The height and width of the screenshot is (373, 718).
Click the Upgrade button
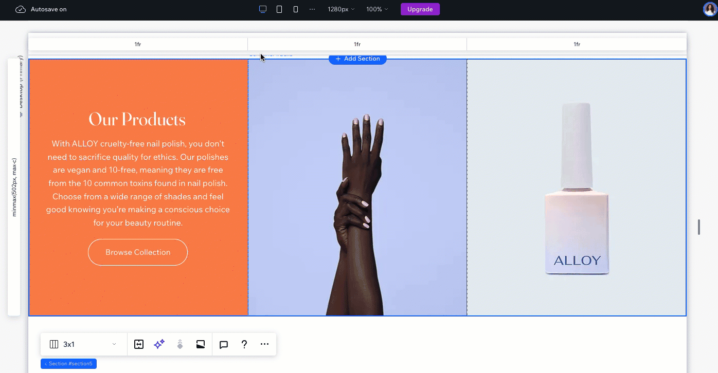pyautogui.click(x=420, y=9)
